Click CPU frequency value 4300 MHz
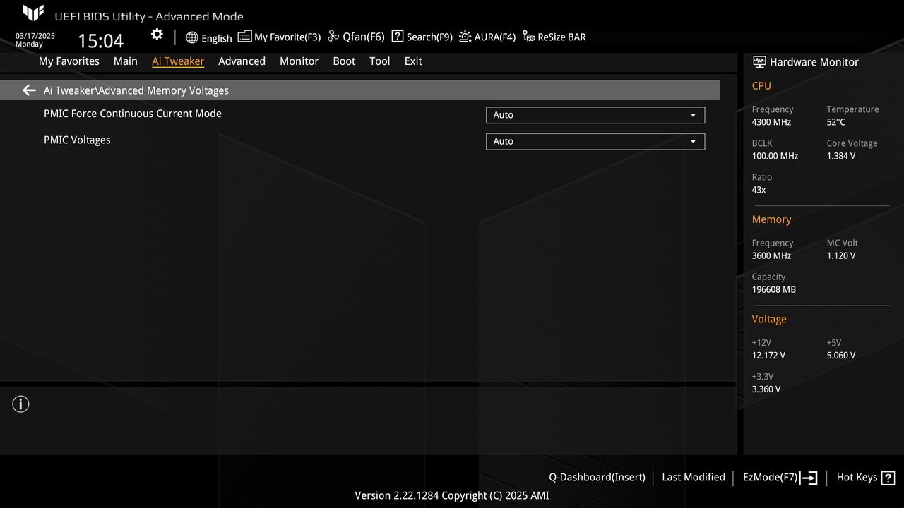The width and height of the screenshot is (904, 508). pos(771,122)
